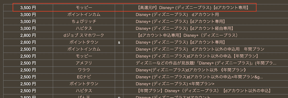Select the 2,500 円 price beside ワラウ
The height and width of the screenshot is (98, 288).
pos(28,70)
